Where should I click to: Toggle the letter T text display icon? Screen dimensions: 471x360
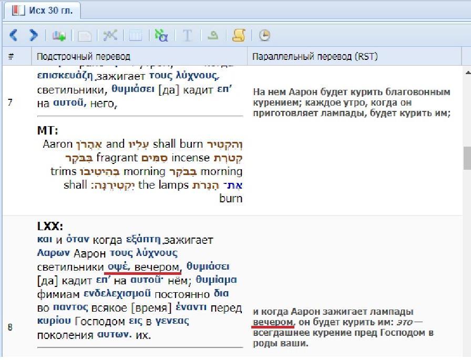187,35
